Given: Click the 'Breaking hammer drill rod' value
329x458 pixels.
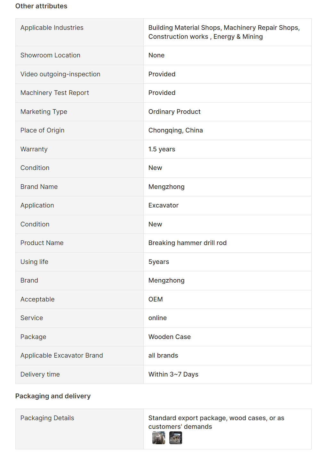Looking at the screenshot, I should pos(187,243).
